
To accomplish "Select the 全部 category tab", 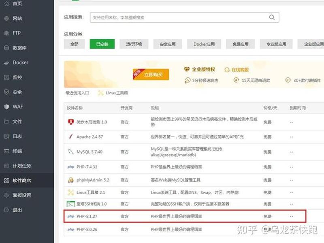I will point(75,44).
